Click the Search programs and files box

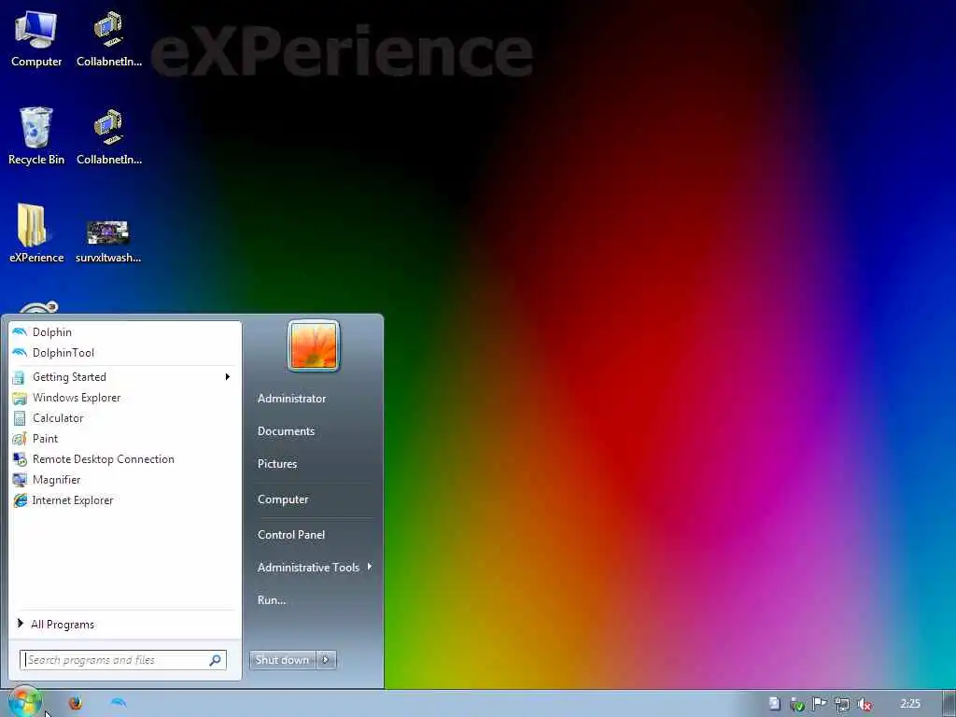click(x=122, y=660)
